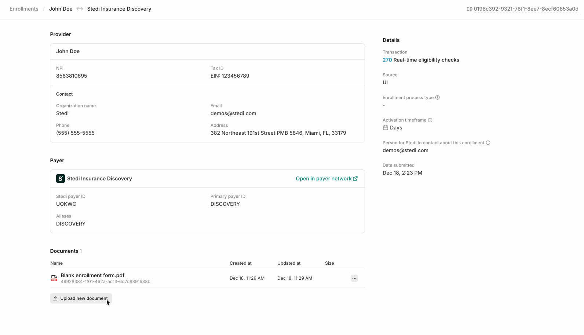Show info for Person for Stedi to contact
This screenshot has height=335, width=584.
pyautogui.click(x=488, y=143)
